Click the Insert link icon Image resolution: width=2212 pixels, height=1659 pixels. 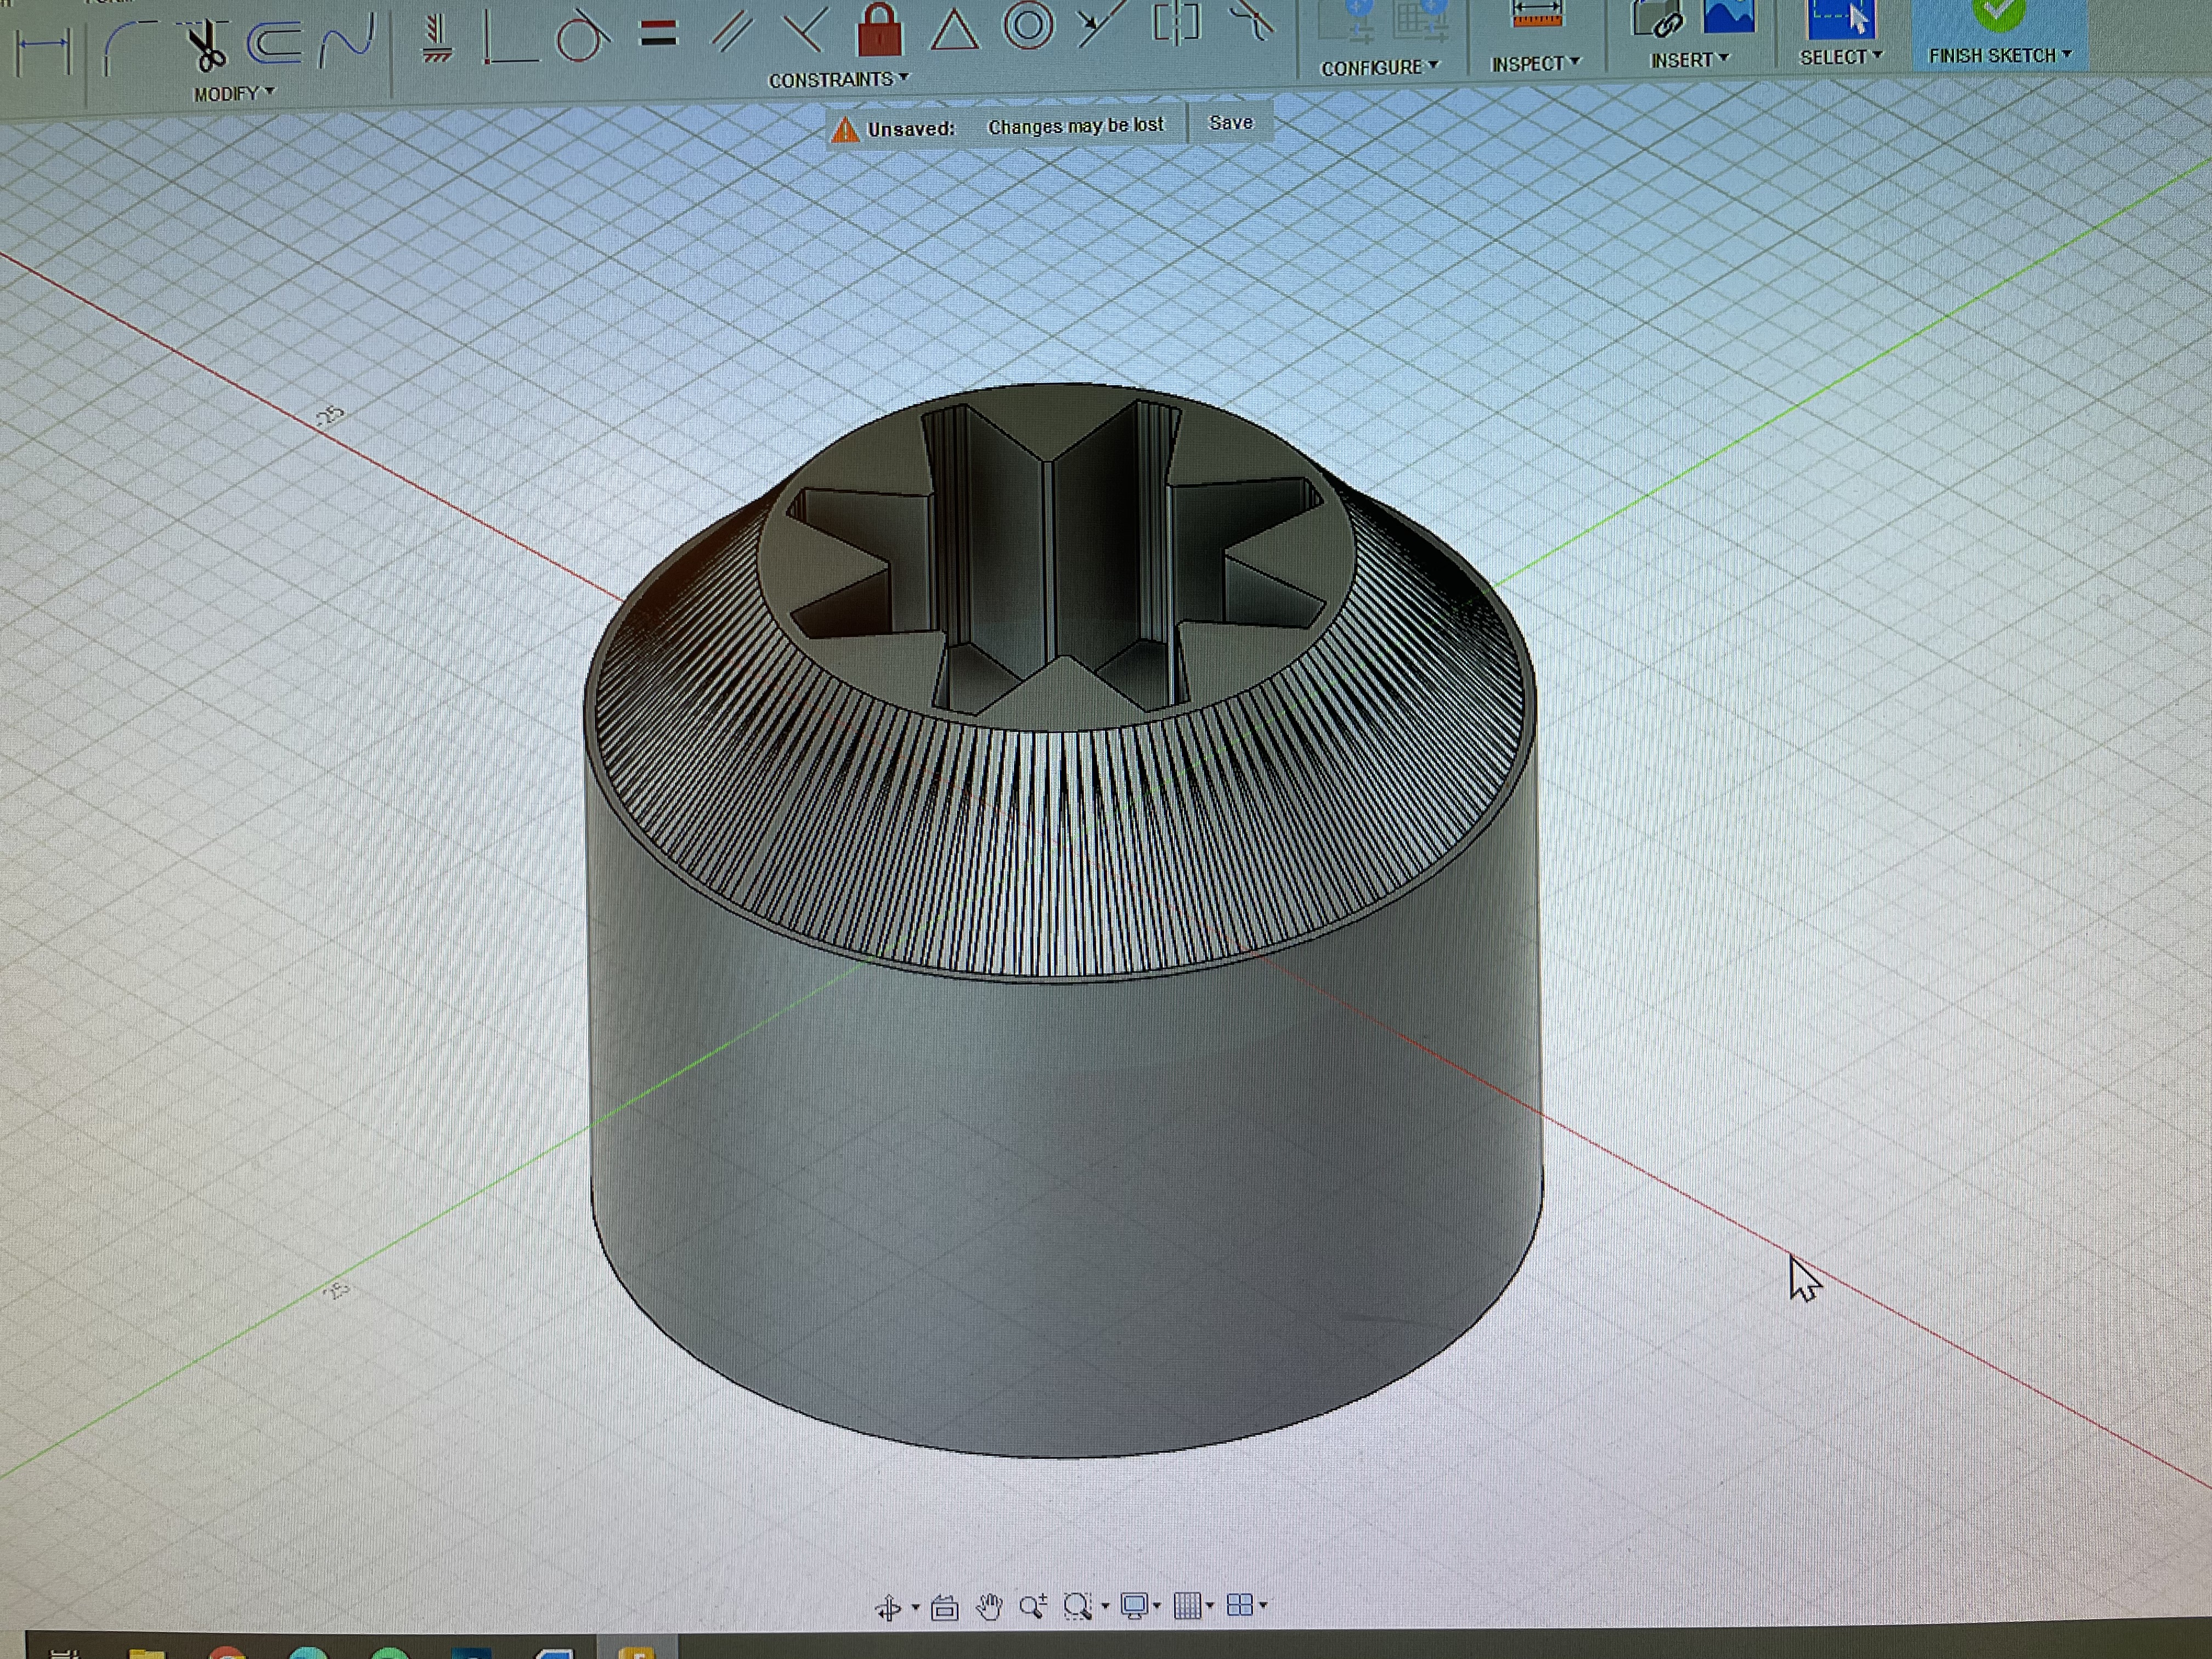[1657, 18]
